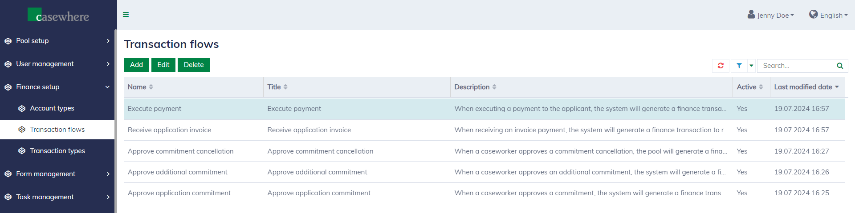Open the filter dropdown caret

(751, 66)
